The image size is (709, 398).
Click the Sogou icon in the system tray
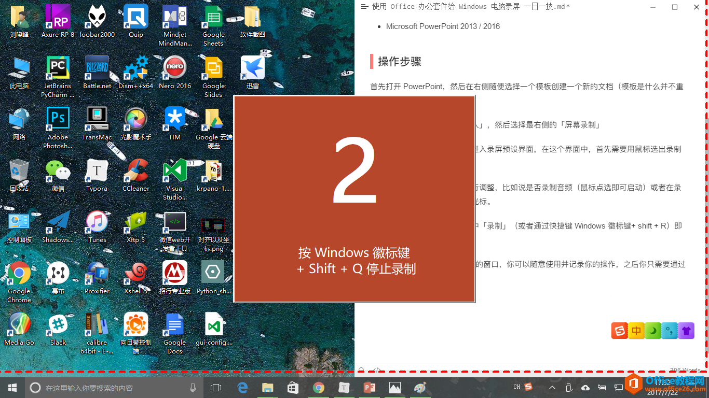[528, 387]
